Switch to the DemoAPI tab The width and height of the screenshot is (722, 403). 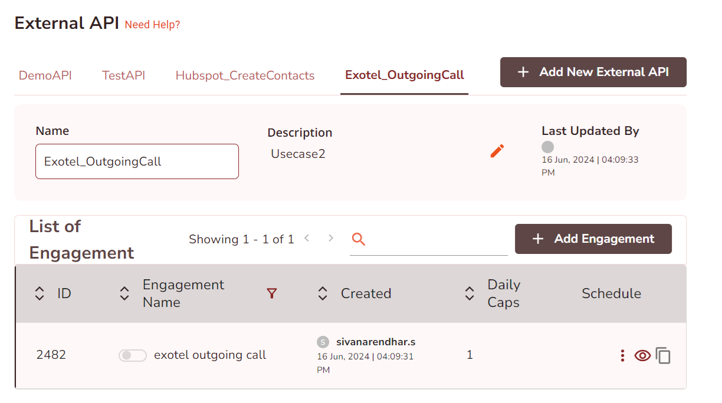(45, 75)
